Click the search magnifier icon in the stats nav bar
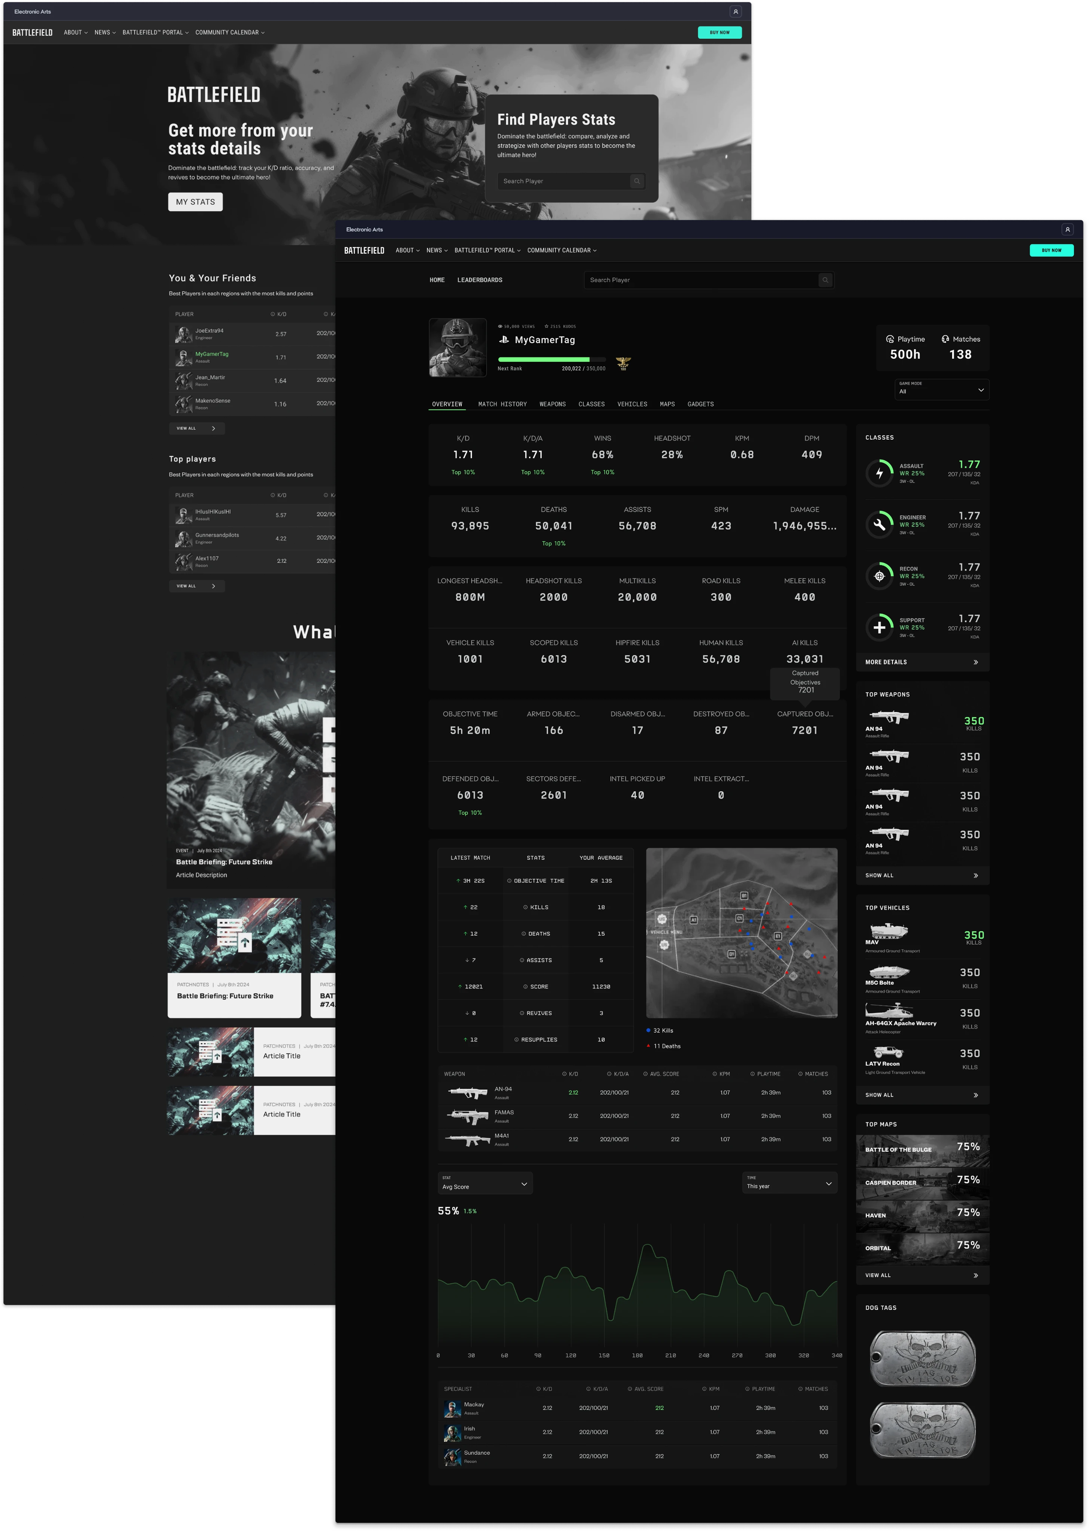Image resolution: width=1089 pixels, height=1531 pixels. pyautogui.click(x=825, y=280)
